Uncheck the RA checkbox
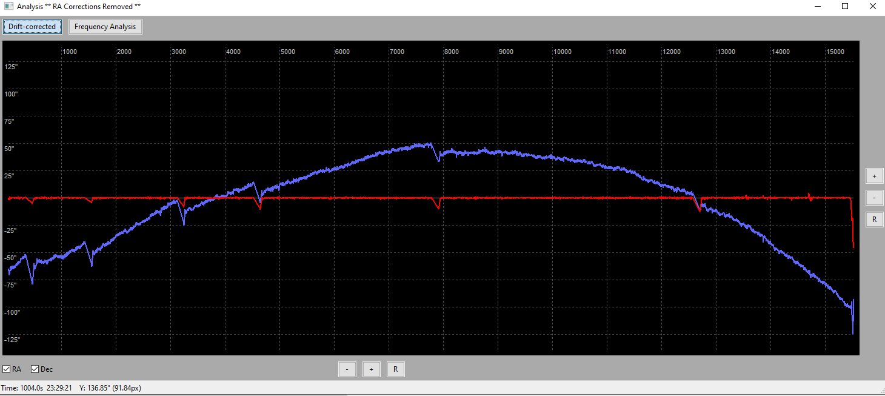885x396 pixels. click(x=7, y=369)
